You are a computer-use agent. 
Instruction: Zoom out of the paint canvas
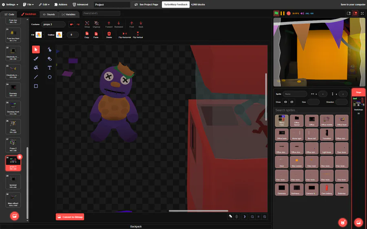252,217
